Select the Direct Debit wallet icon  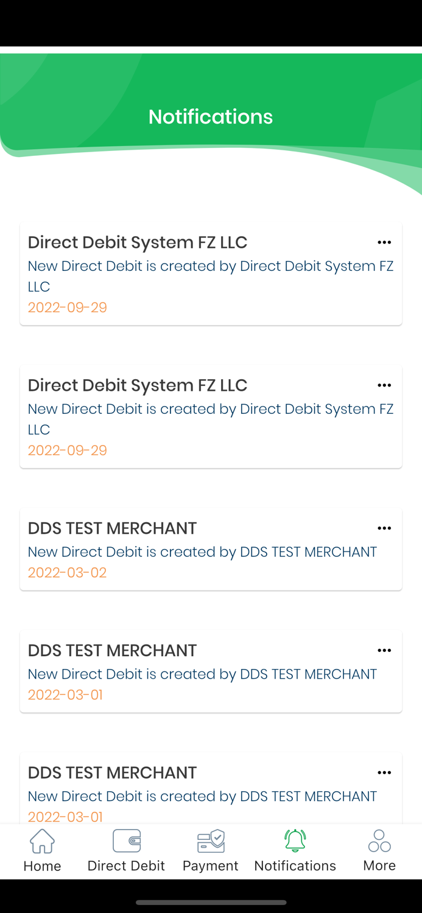(125, 841)
